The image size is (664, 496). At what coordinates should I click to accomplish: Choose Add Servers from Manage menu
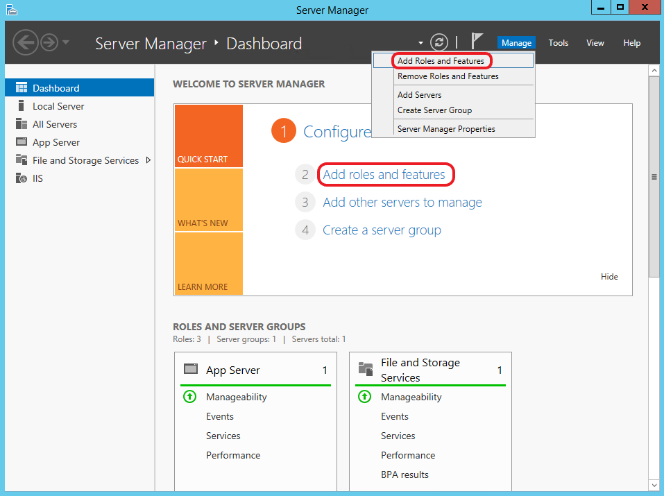(x=454, y=95)
